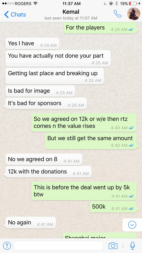Tap the Bluetooth status icon

tap(117, 4)
